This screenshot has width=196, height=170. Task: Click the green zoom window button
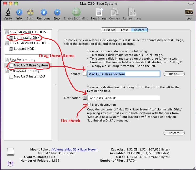(x=16, y=3)
